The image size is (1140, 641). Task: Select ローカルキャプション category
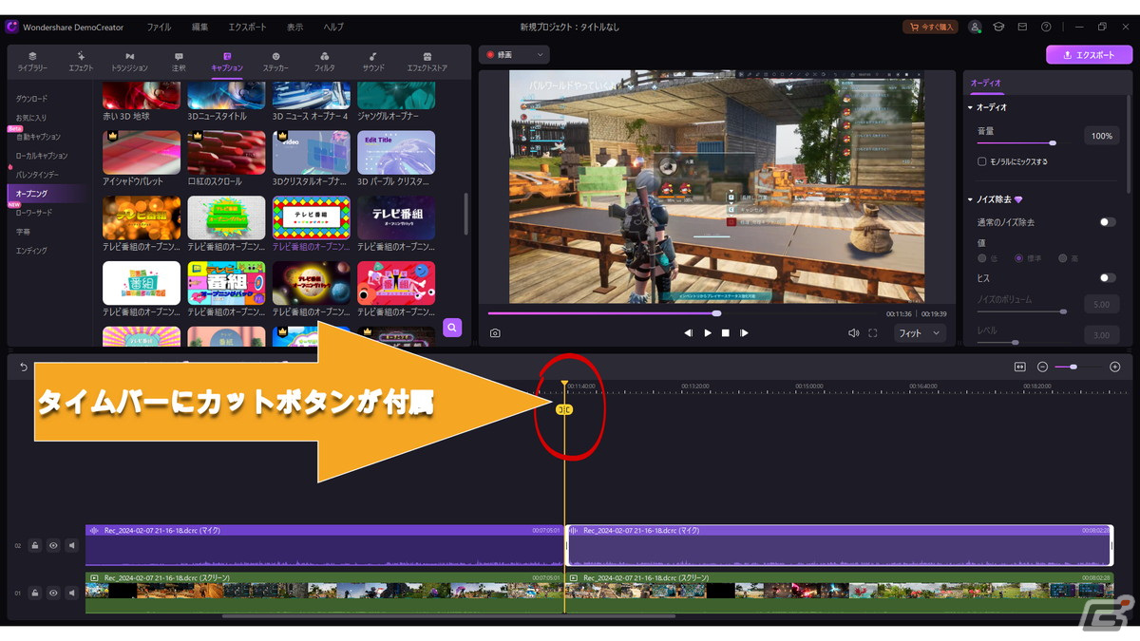[x=42, y=156]
